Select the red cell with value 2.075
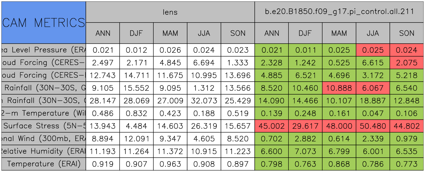This screenshot has width=425, height=172. click(407, 63)
